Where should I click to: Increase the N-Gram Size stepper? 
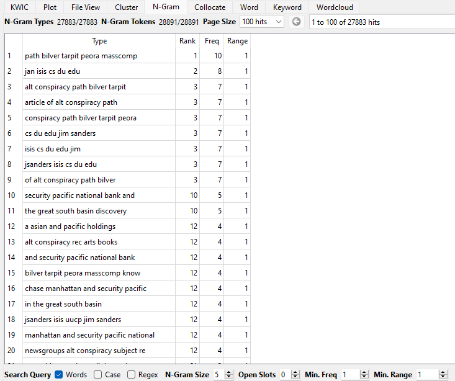pyautogui.click(x=229, y=372)
